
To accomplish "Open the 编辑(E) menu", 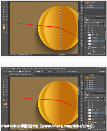I will tap(14, 68).
